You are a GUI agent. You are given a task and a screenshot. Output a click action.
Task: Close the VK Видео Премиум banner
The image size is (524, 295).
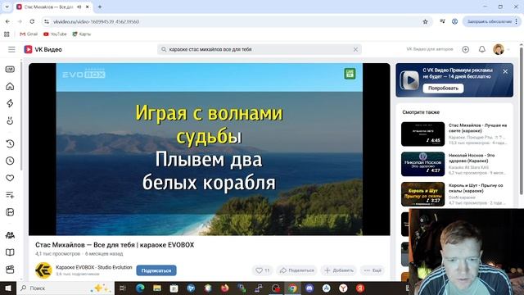[505, 71]
